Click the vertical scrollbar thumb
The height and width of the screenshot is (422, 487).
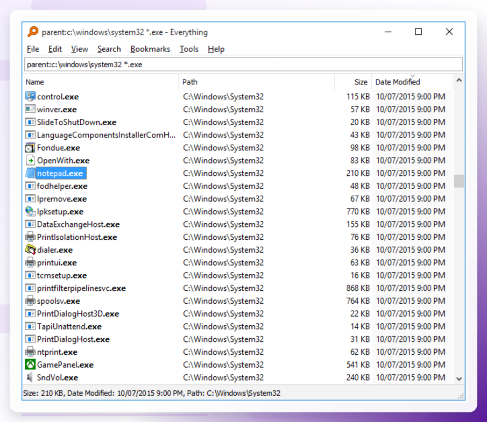pos(459,181)
